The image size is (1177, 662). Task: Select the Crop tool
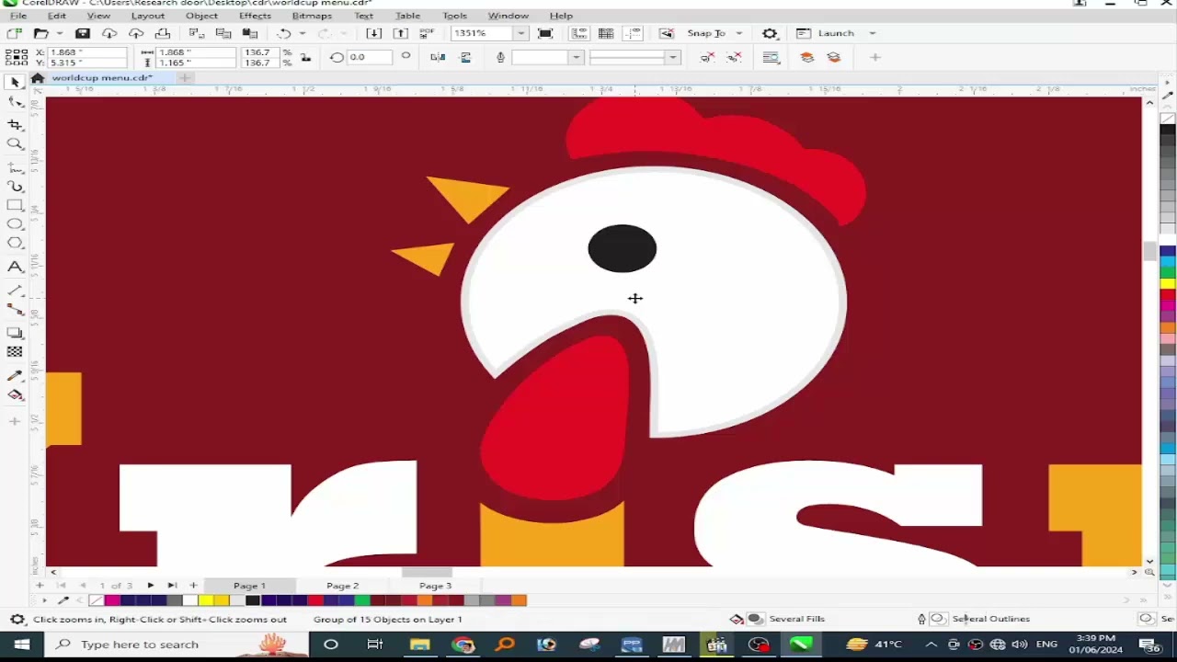click(x=15, y=124)
